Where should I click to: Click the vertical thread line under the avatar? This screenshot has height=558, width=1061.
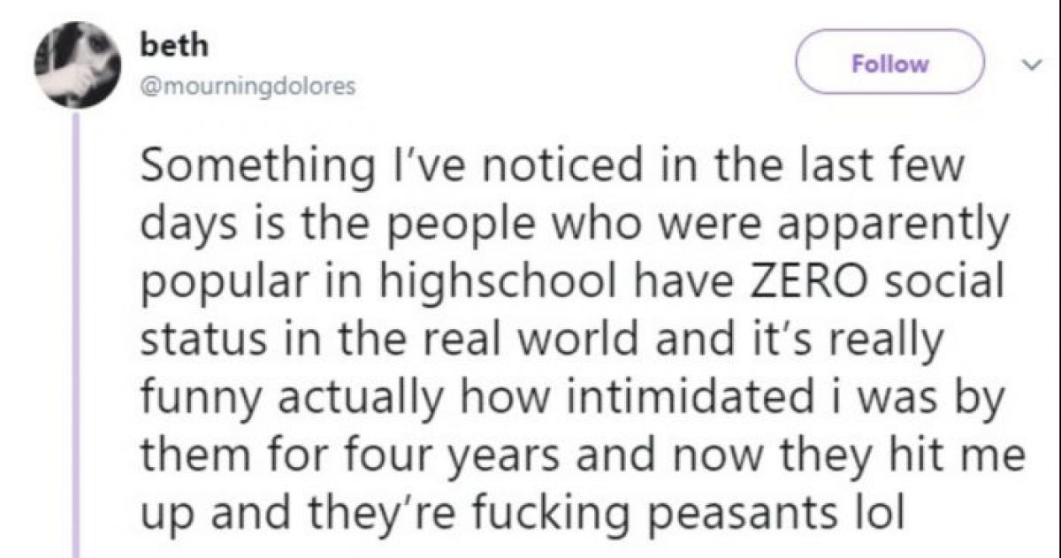pos(76,336)
